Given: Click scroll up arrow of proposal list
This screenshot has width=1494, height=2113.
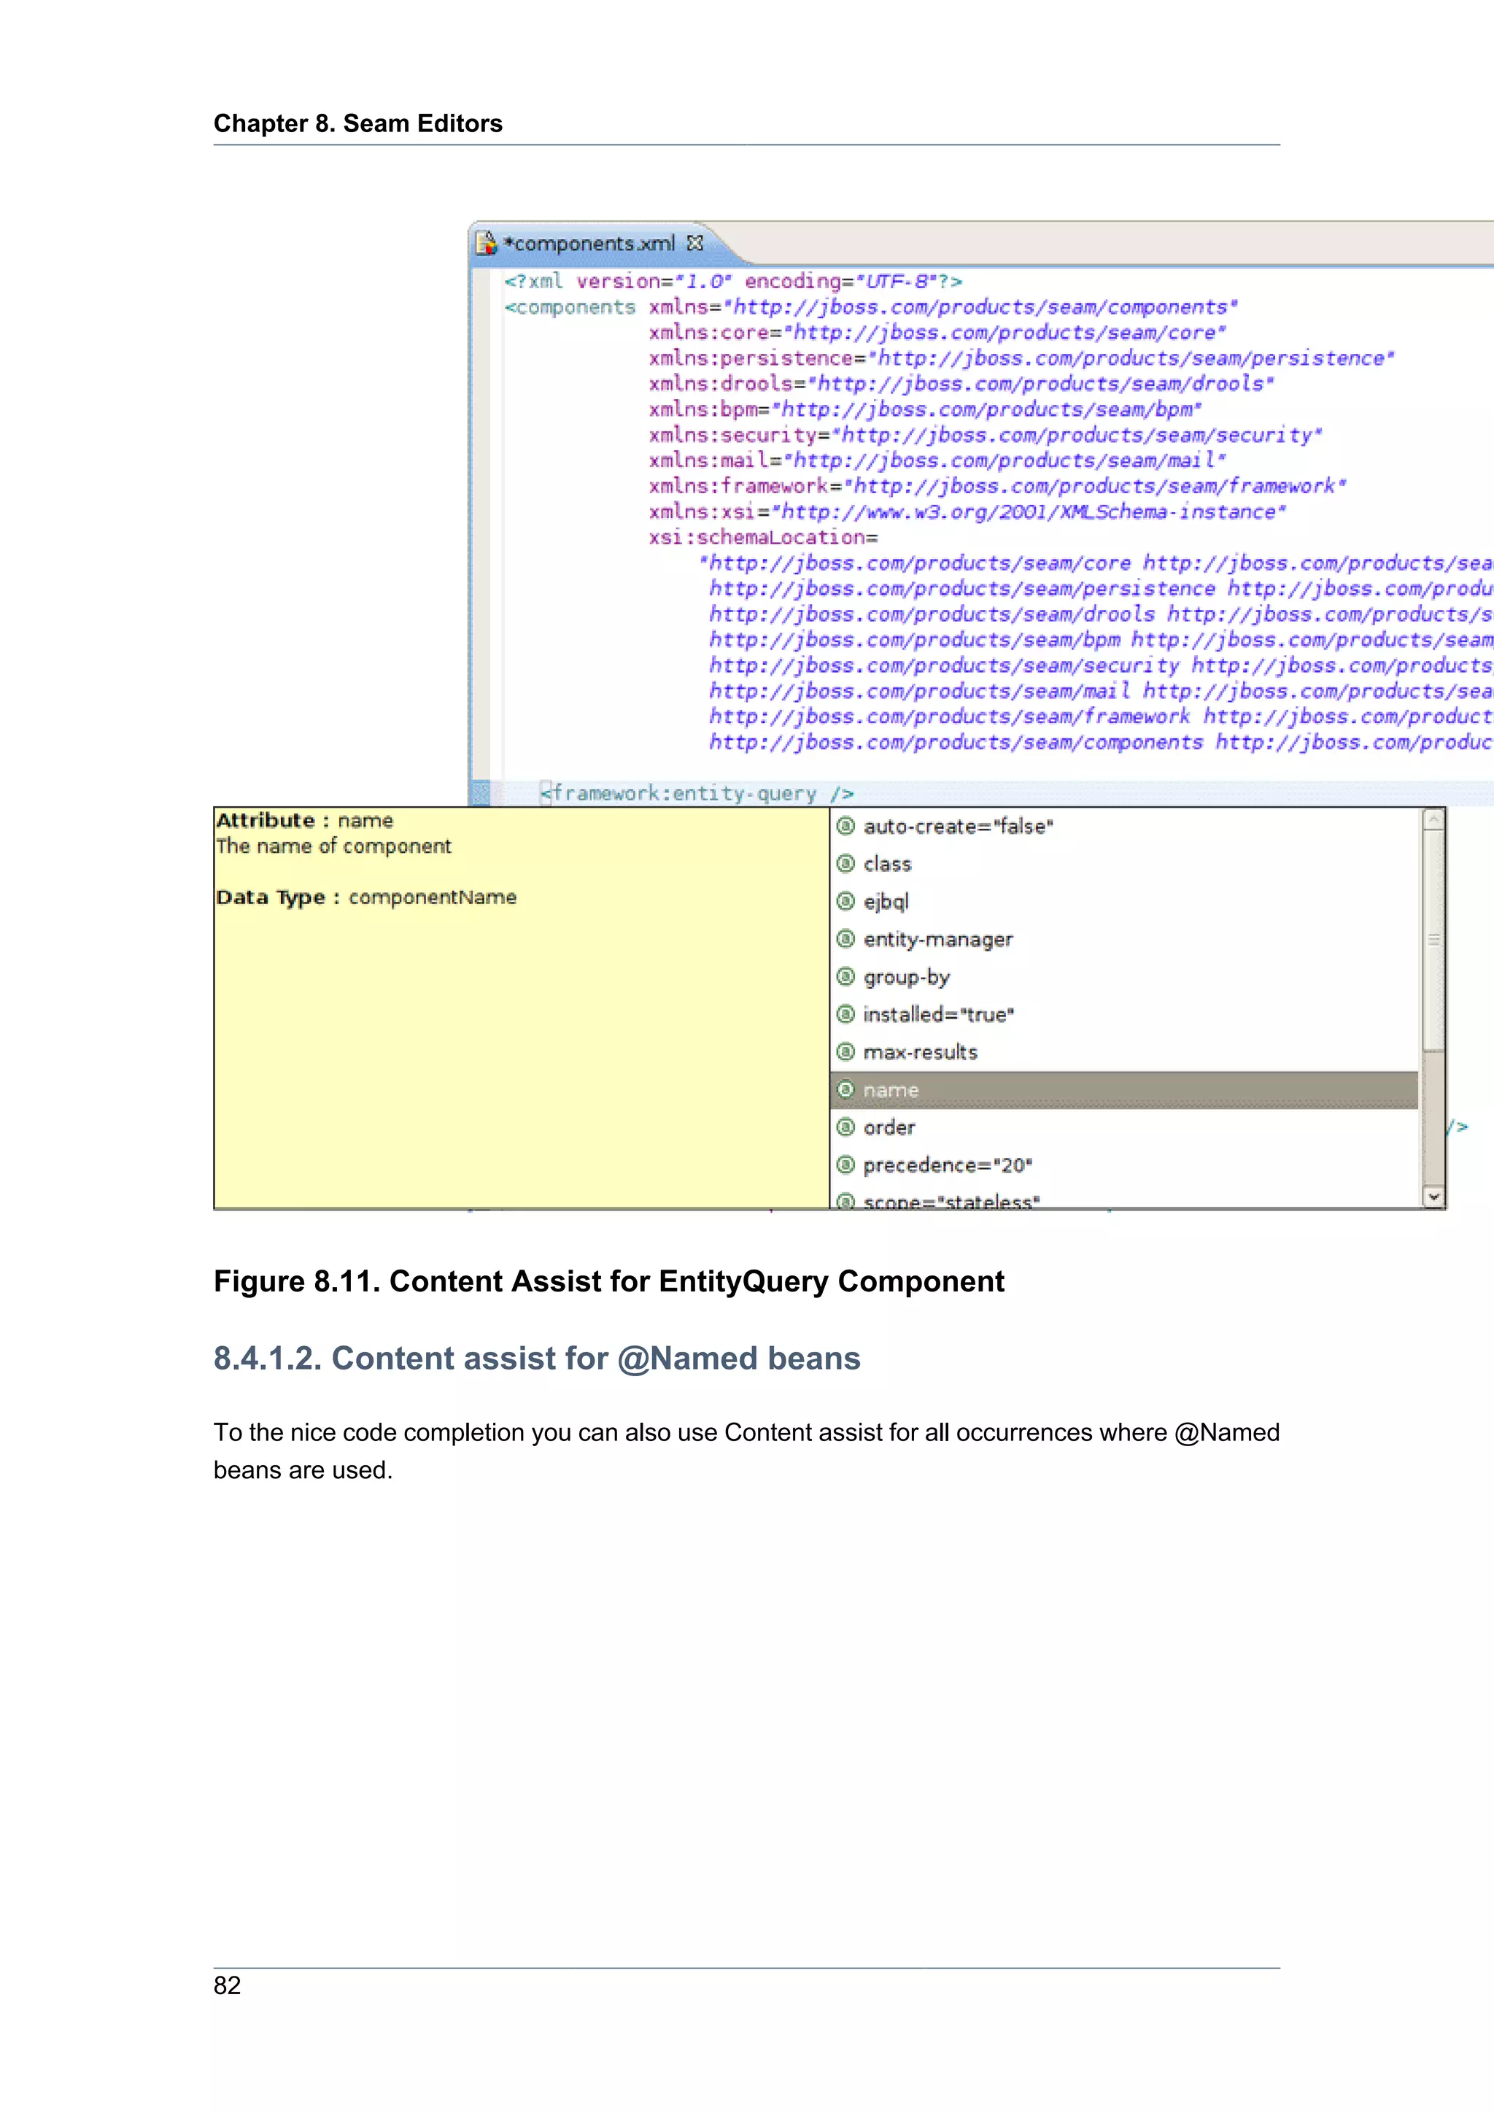Looking at the screenshot, I should [1433, 819].
